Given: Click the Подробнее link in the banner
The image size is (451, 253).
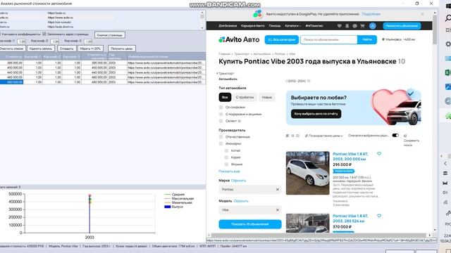Looking at the screenshot, I should pos(371,14).
